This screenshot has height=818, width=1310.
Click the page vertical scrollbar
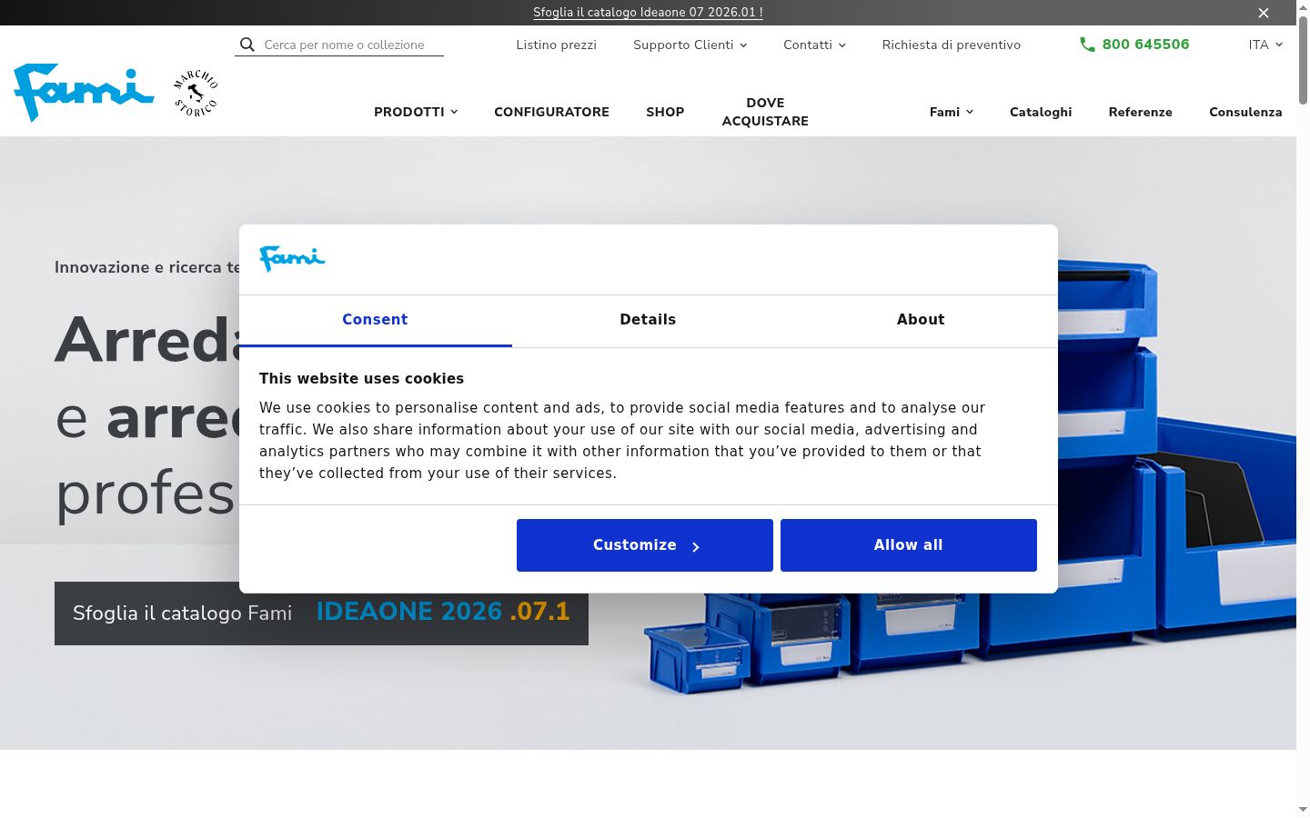pyautogui.click(x=1303, y=59)
